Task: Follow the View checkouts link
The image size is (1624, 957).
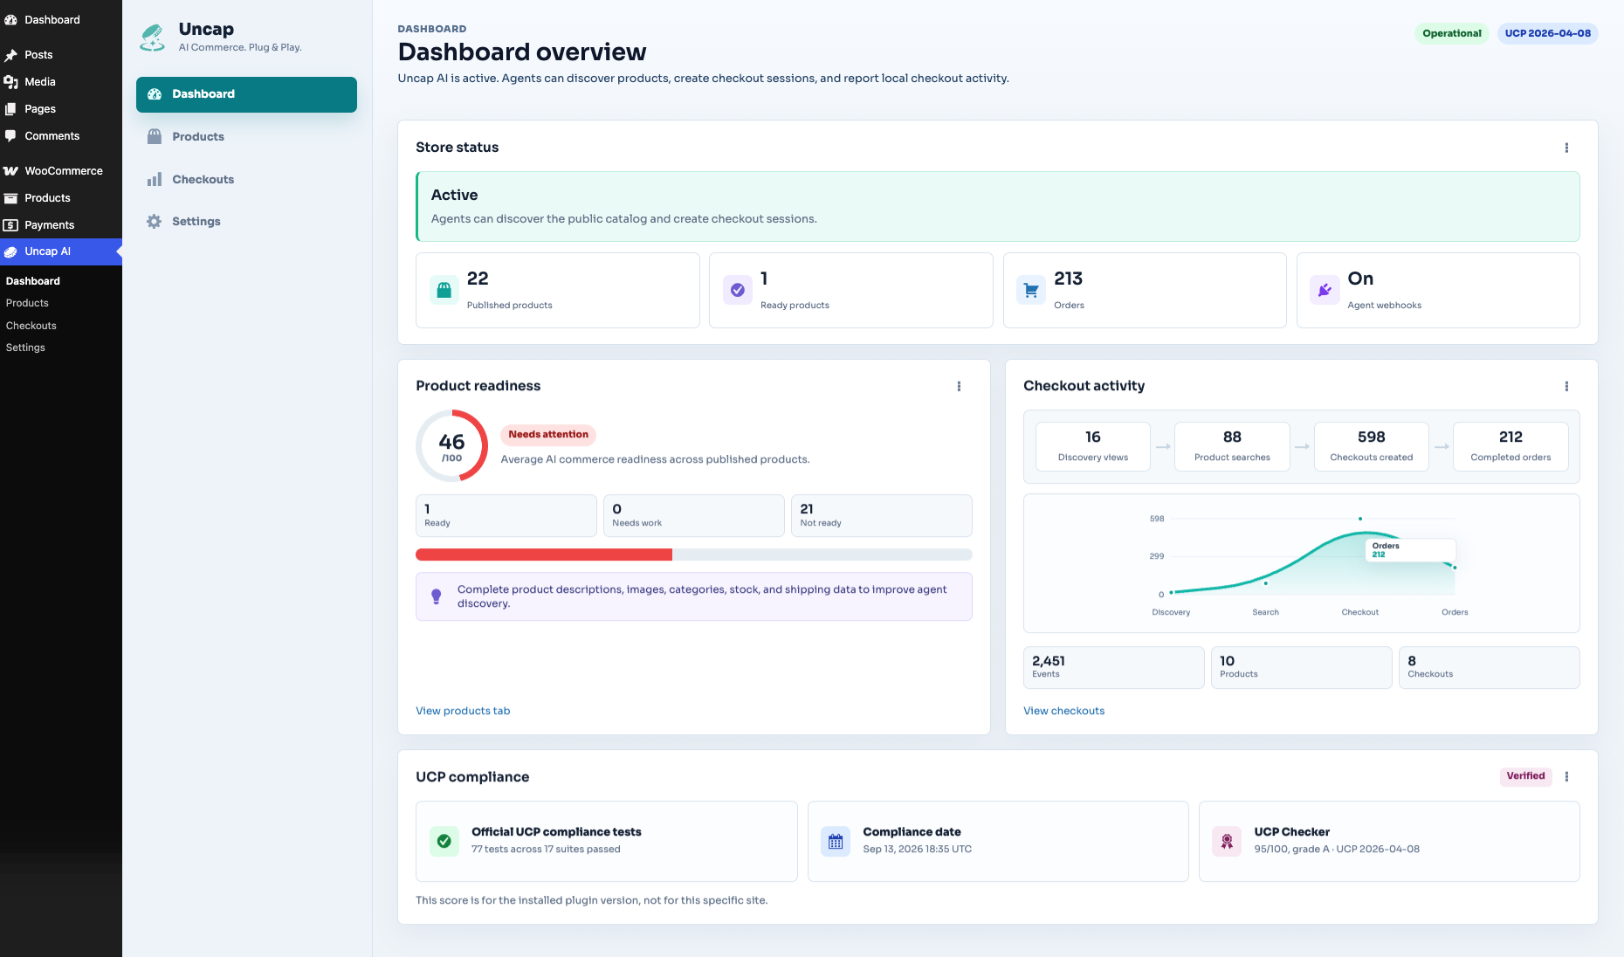Action: tap(1063, 711)
